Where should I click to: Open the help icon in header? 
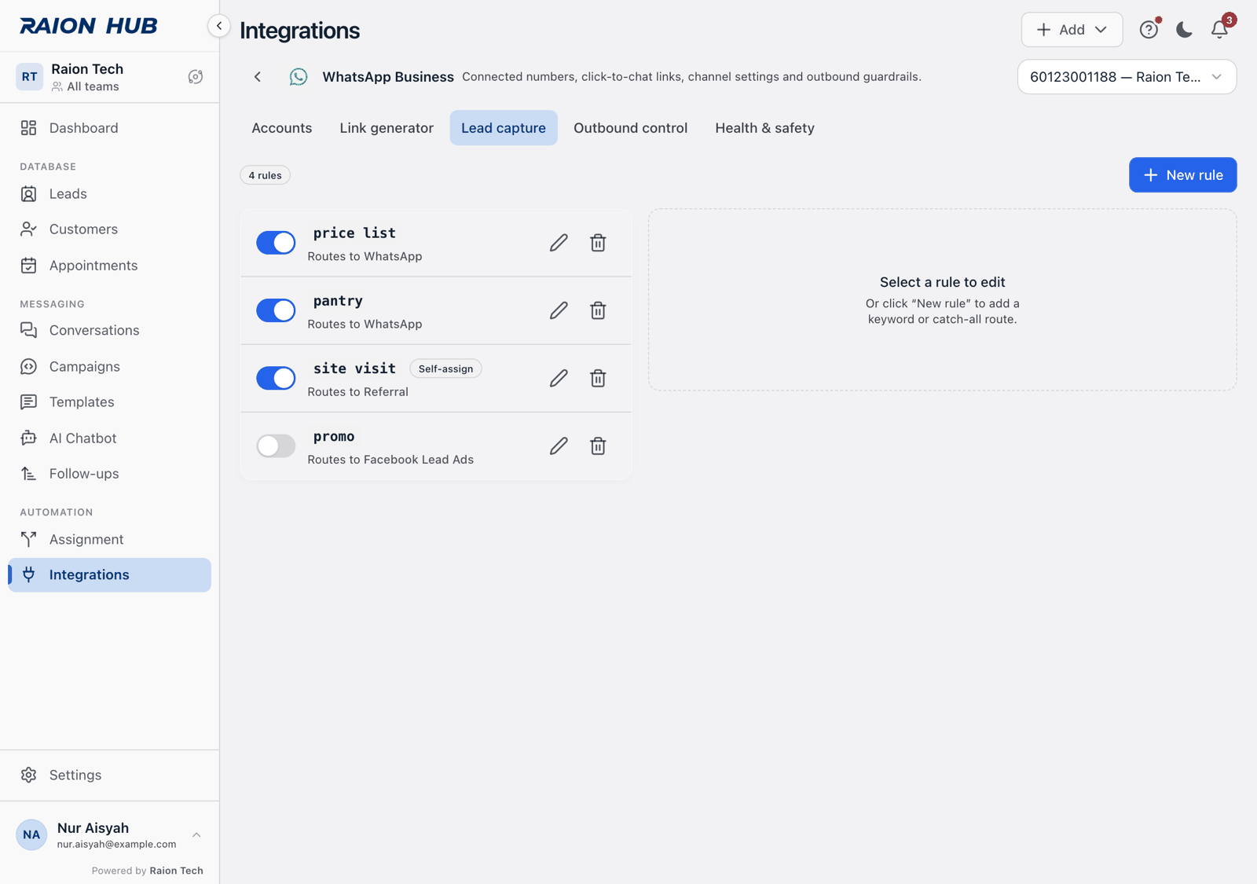point(1149,30)
